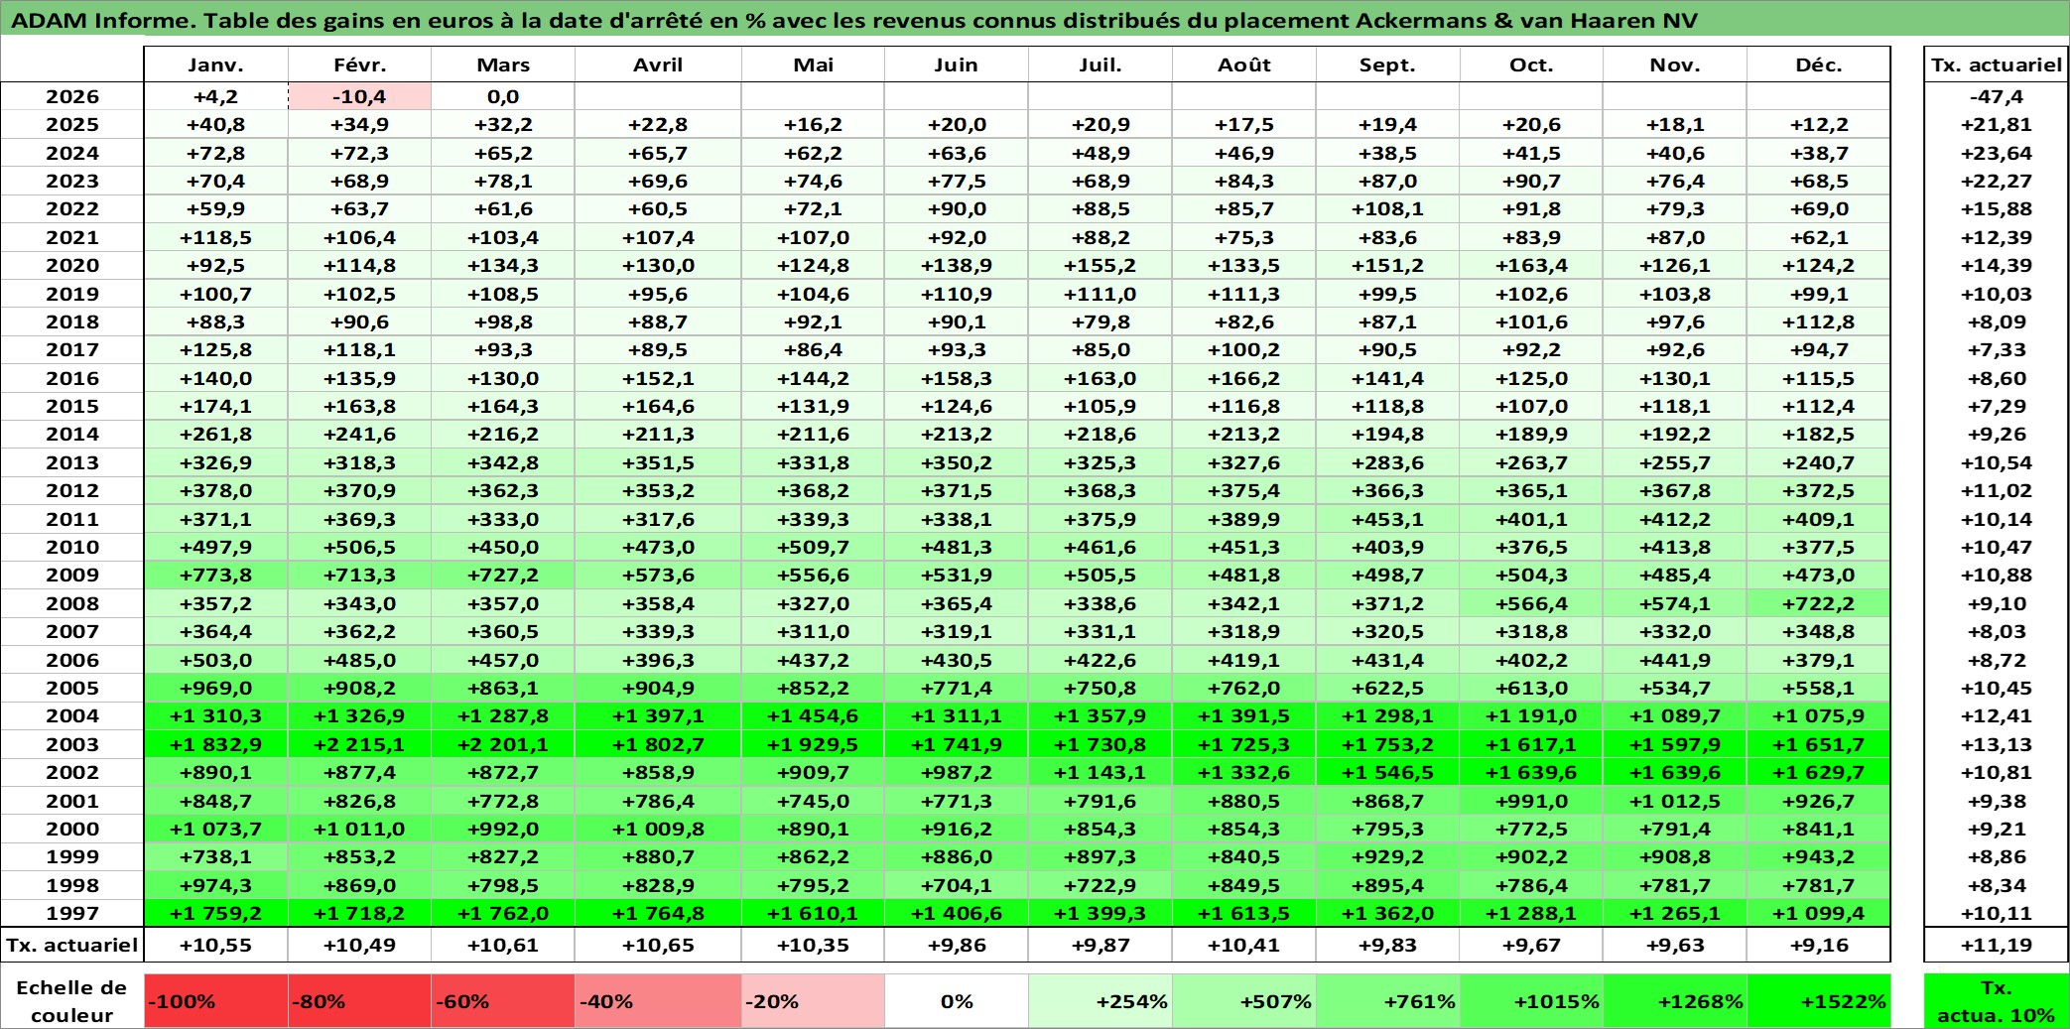Select the +23,64 actuarial rate for 2024

click(1997, 153)
